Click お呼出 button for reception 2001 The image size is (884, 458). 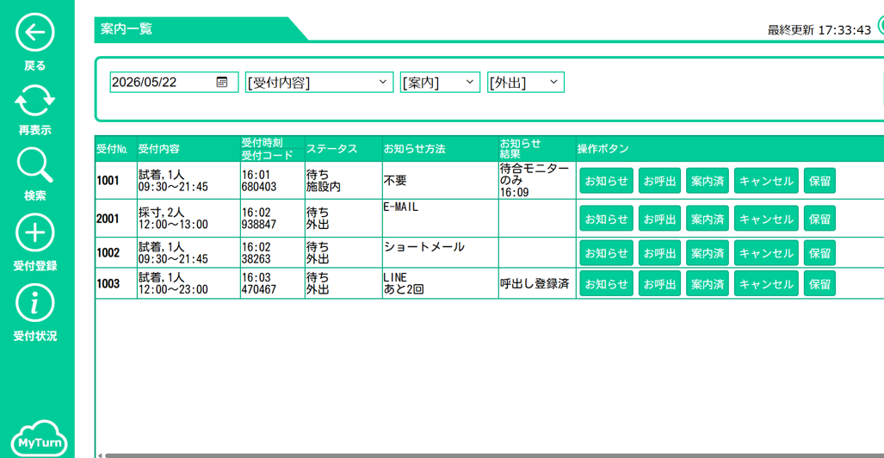coord(659,219)
